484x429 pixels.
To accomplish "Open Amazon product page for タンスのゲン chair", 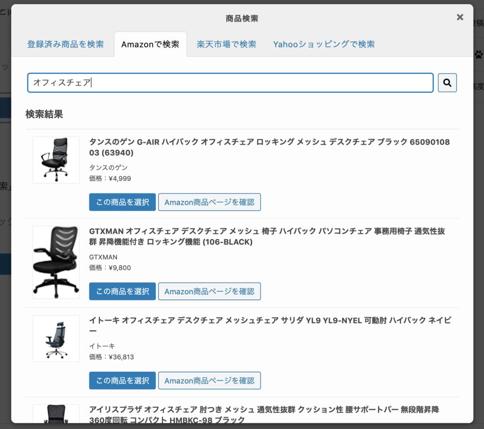I will tap(209, 202).
